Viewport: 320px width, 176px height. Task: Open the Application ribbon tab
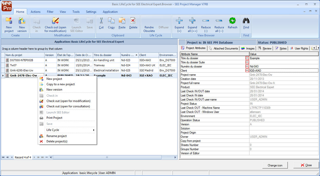click(110, 12)
